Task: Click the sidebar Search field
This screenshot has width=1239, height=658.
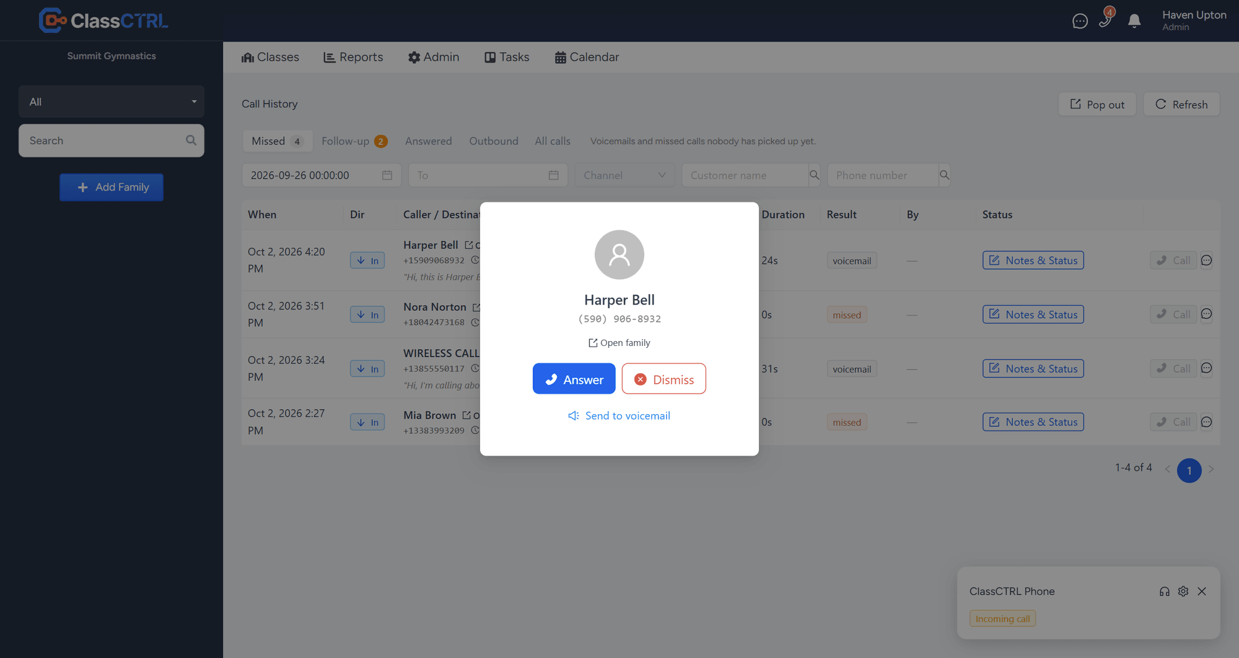Action: [112, 141]
